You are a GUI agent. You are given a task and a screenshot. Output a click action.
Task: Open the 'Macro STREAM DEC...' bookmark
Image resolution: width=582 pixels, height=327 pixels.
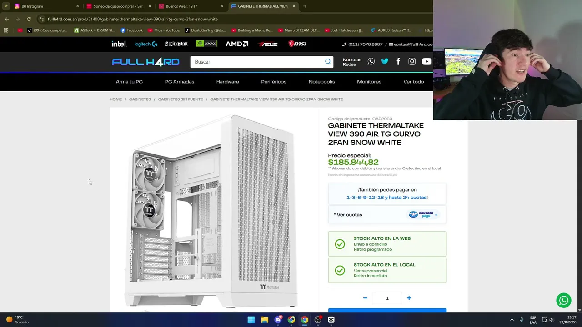[299, 30]
